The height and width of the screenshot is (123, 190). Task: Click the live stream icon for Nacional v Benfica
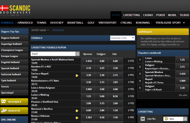point(77,111)
